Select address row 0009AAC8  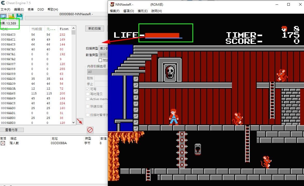point(36,103)
